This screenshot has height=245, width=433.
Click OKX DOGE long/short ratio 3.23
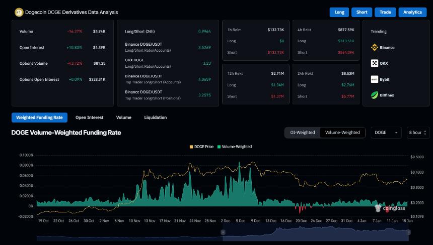click(207, 63)
